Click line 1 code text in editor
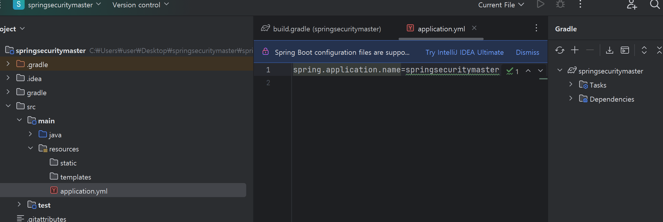The width and height of the screenshot is (663, 222). 396,70
